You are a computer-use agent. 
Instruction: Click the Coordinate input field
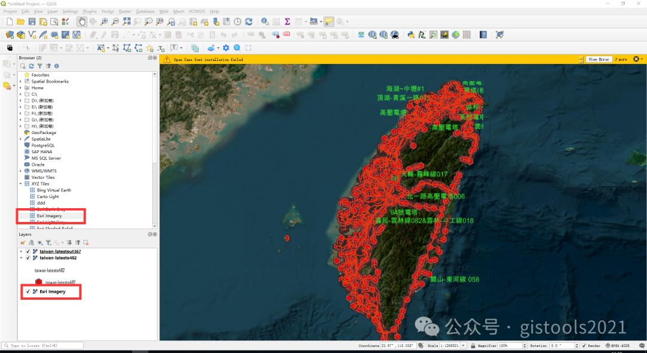pos(398,346)
